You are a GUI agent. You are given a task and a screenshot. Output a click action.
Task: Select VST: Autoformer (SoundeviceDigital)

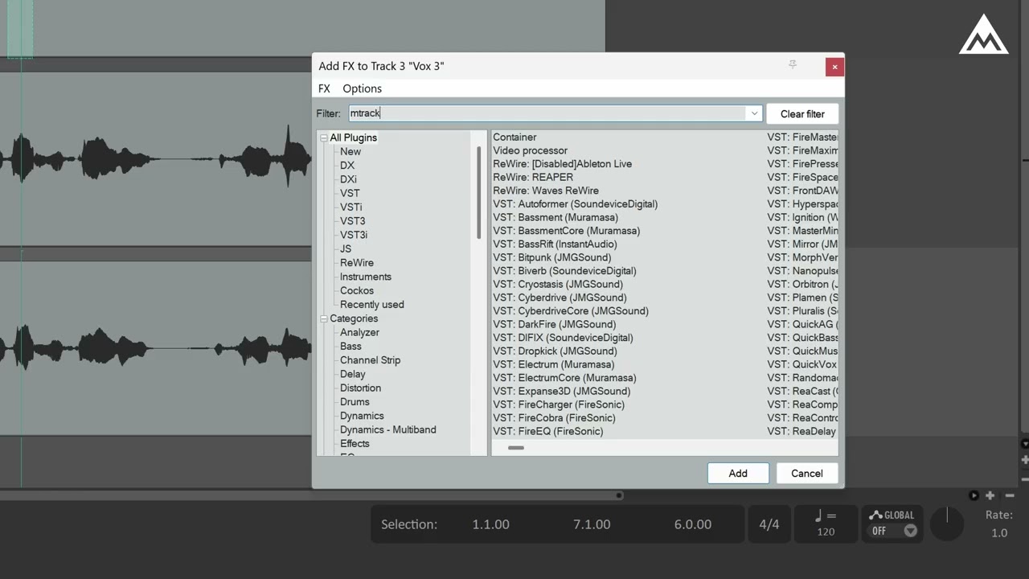(x=576, y=204)
